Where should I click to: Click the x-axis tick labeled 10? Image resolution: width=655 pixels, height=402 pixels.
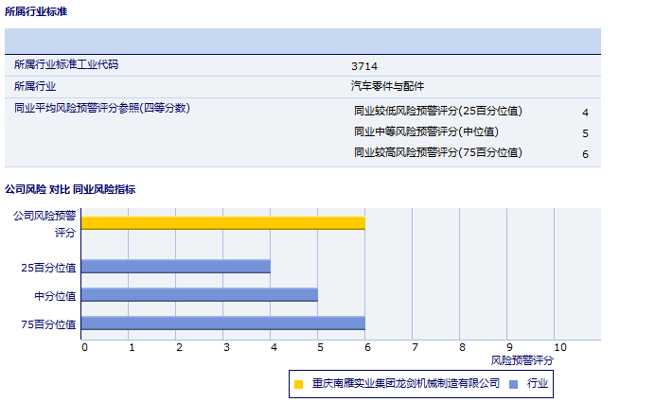click(x=559, y=347)
